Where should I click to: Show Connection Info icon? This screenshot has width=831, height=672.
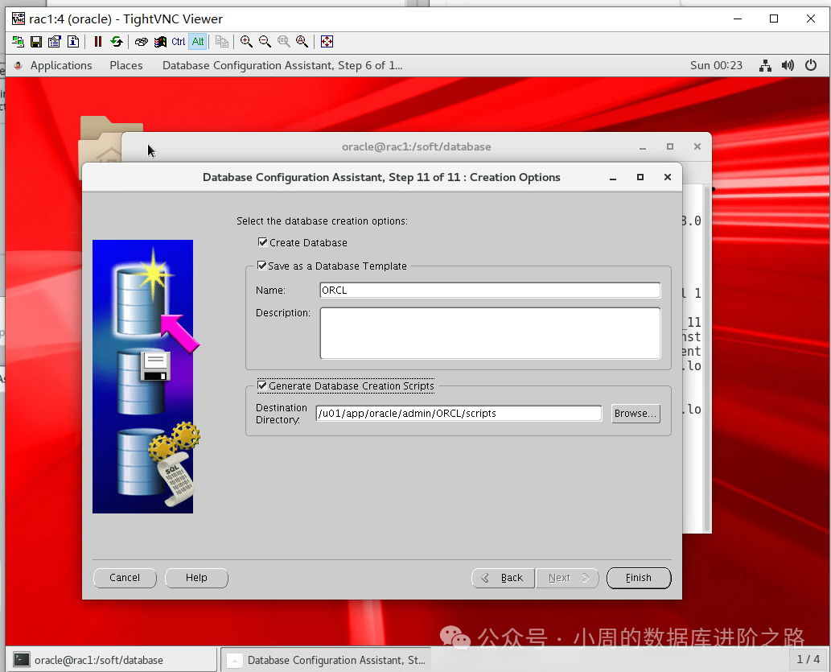coord(73,41)
